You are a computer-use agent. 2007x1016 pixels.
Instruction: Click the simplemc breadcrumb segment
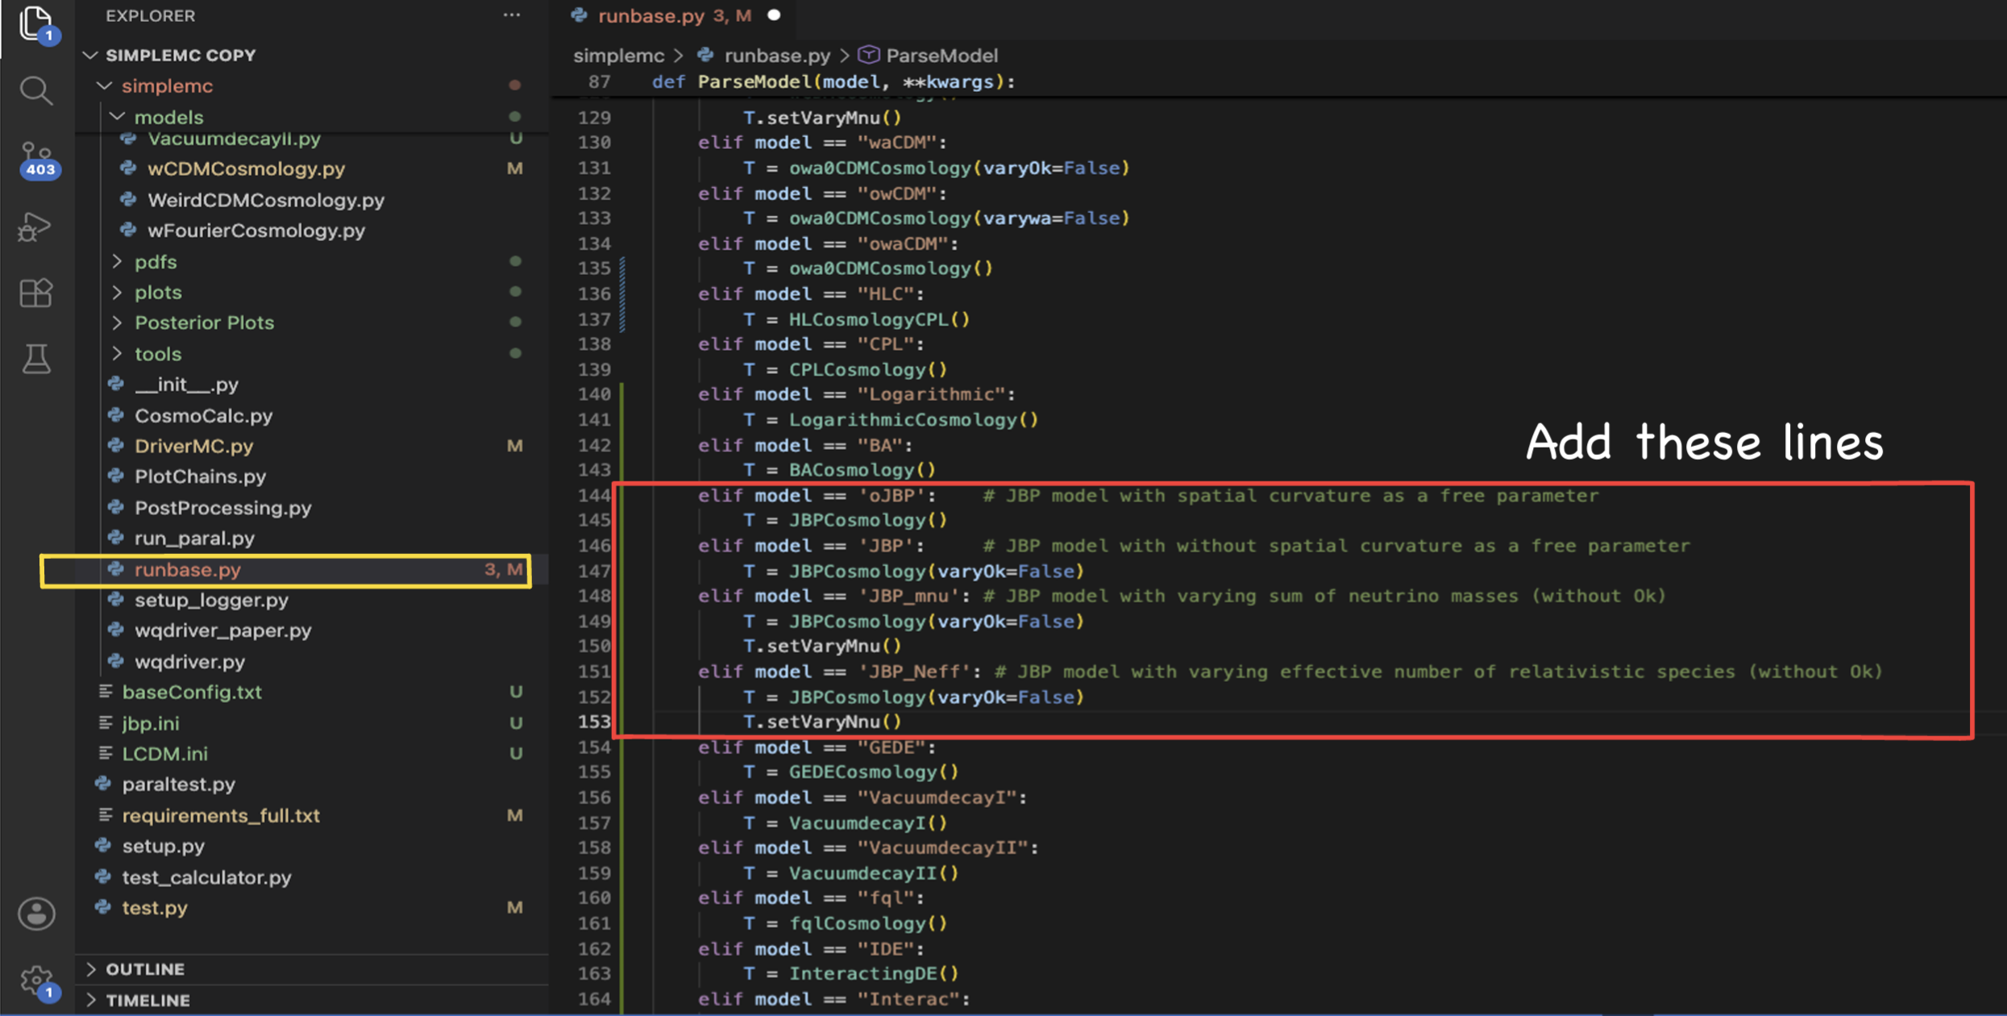[618, 56]
